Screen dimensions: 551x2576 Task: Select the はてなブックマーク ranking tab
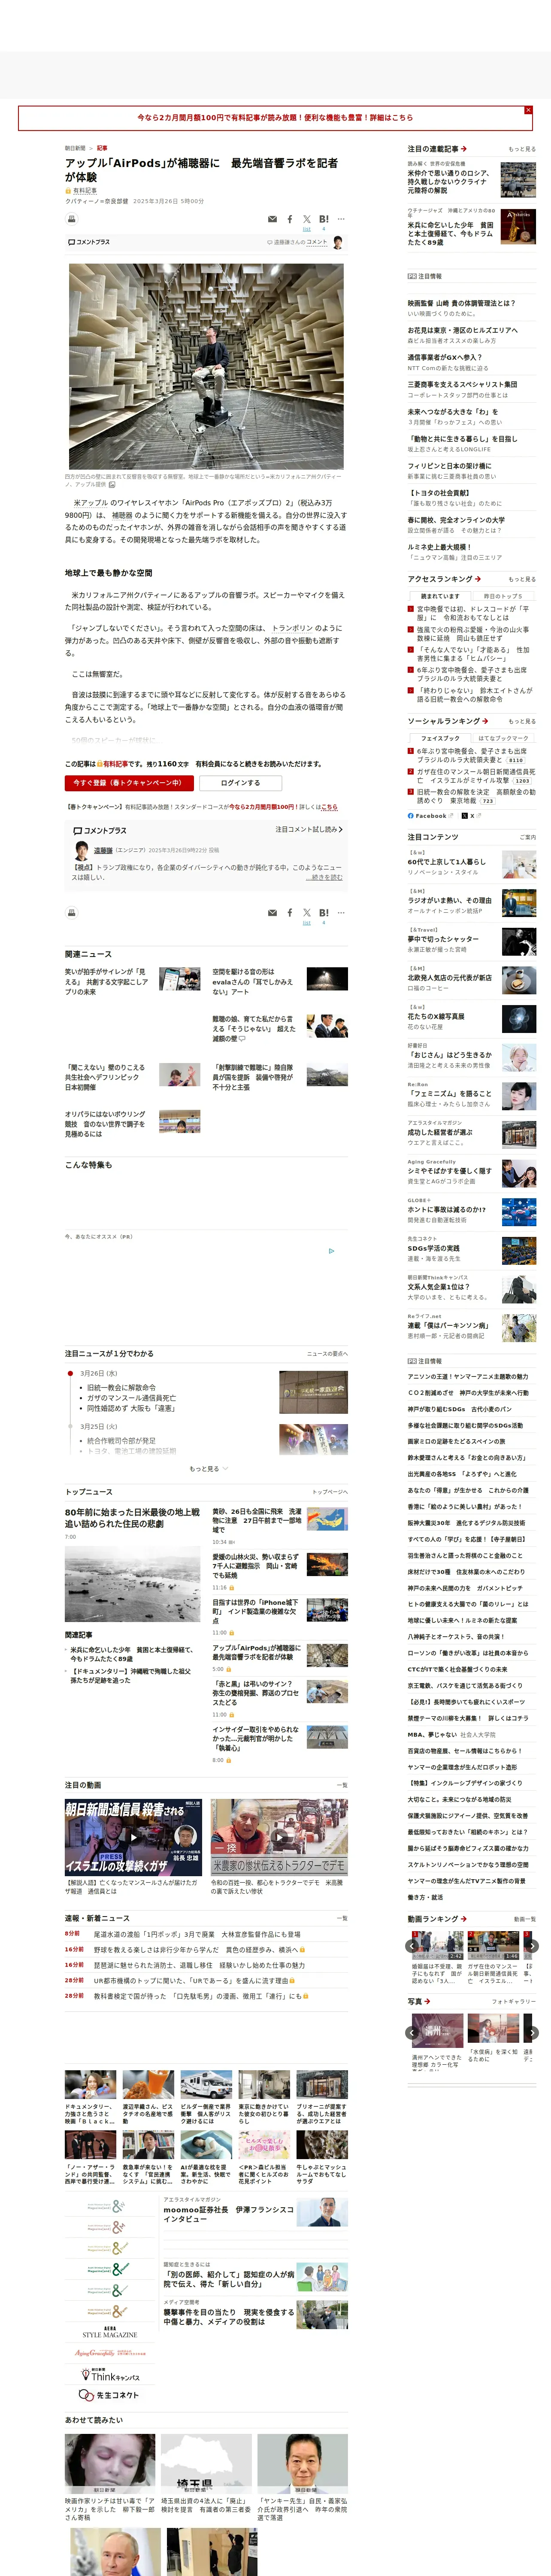pyautogui.click(x=503, y=738)
